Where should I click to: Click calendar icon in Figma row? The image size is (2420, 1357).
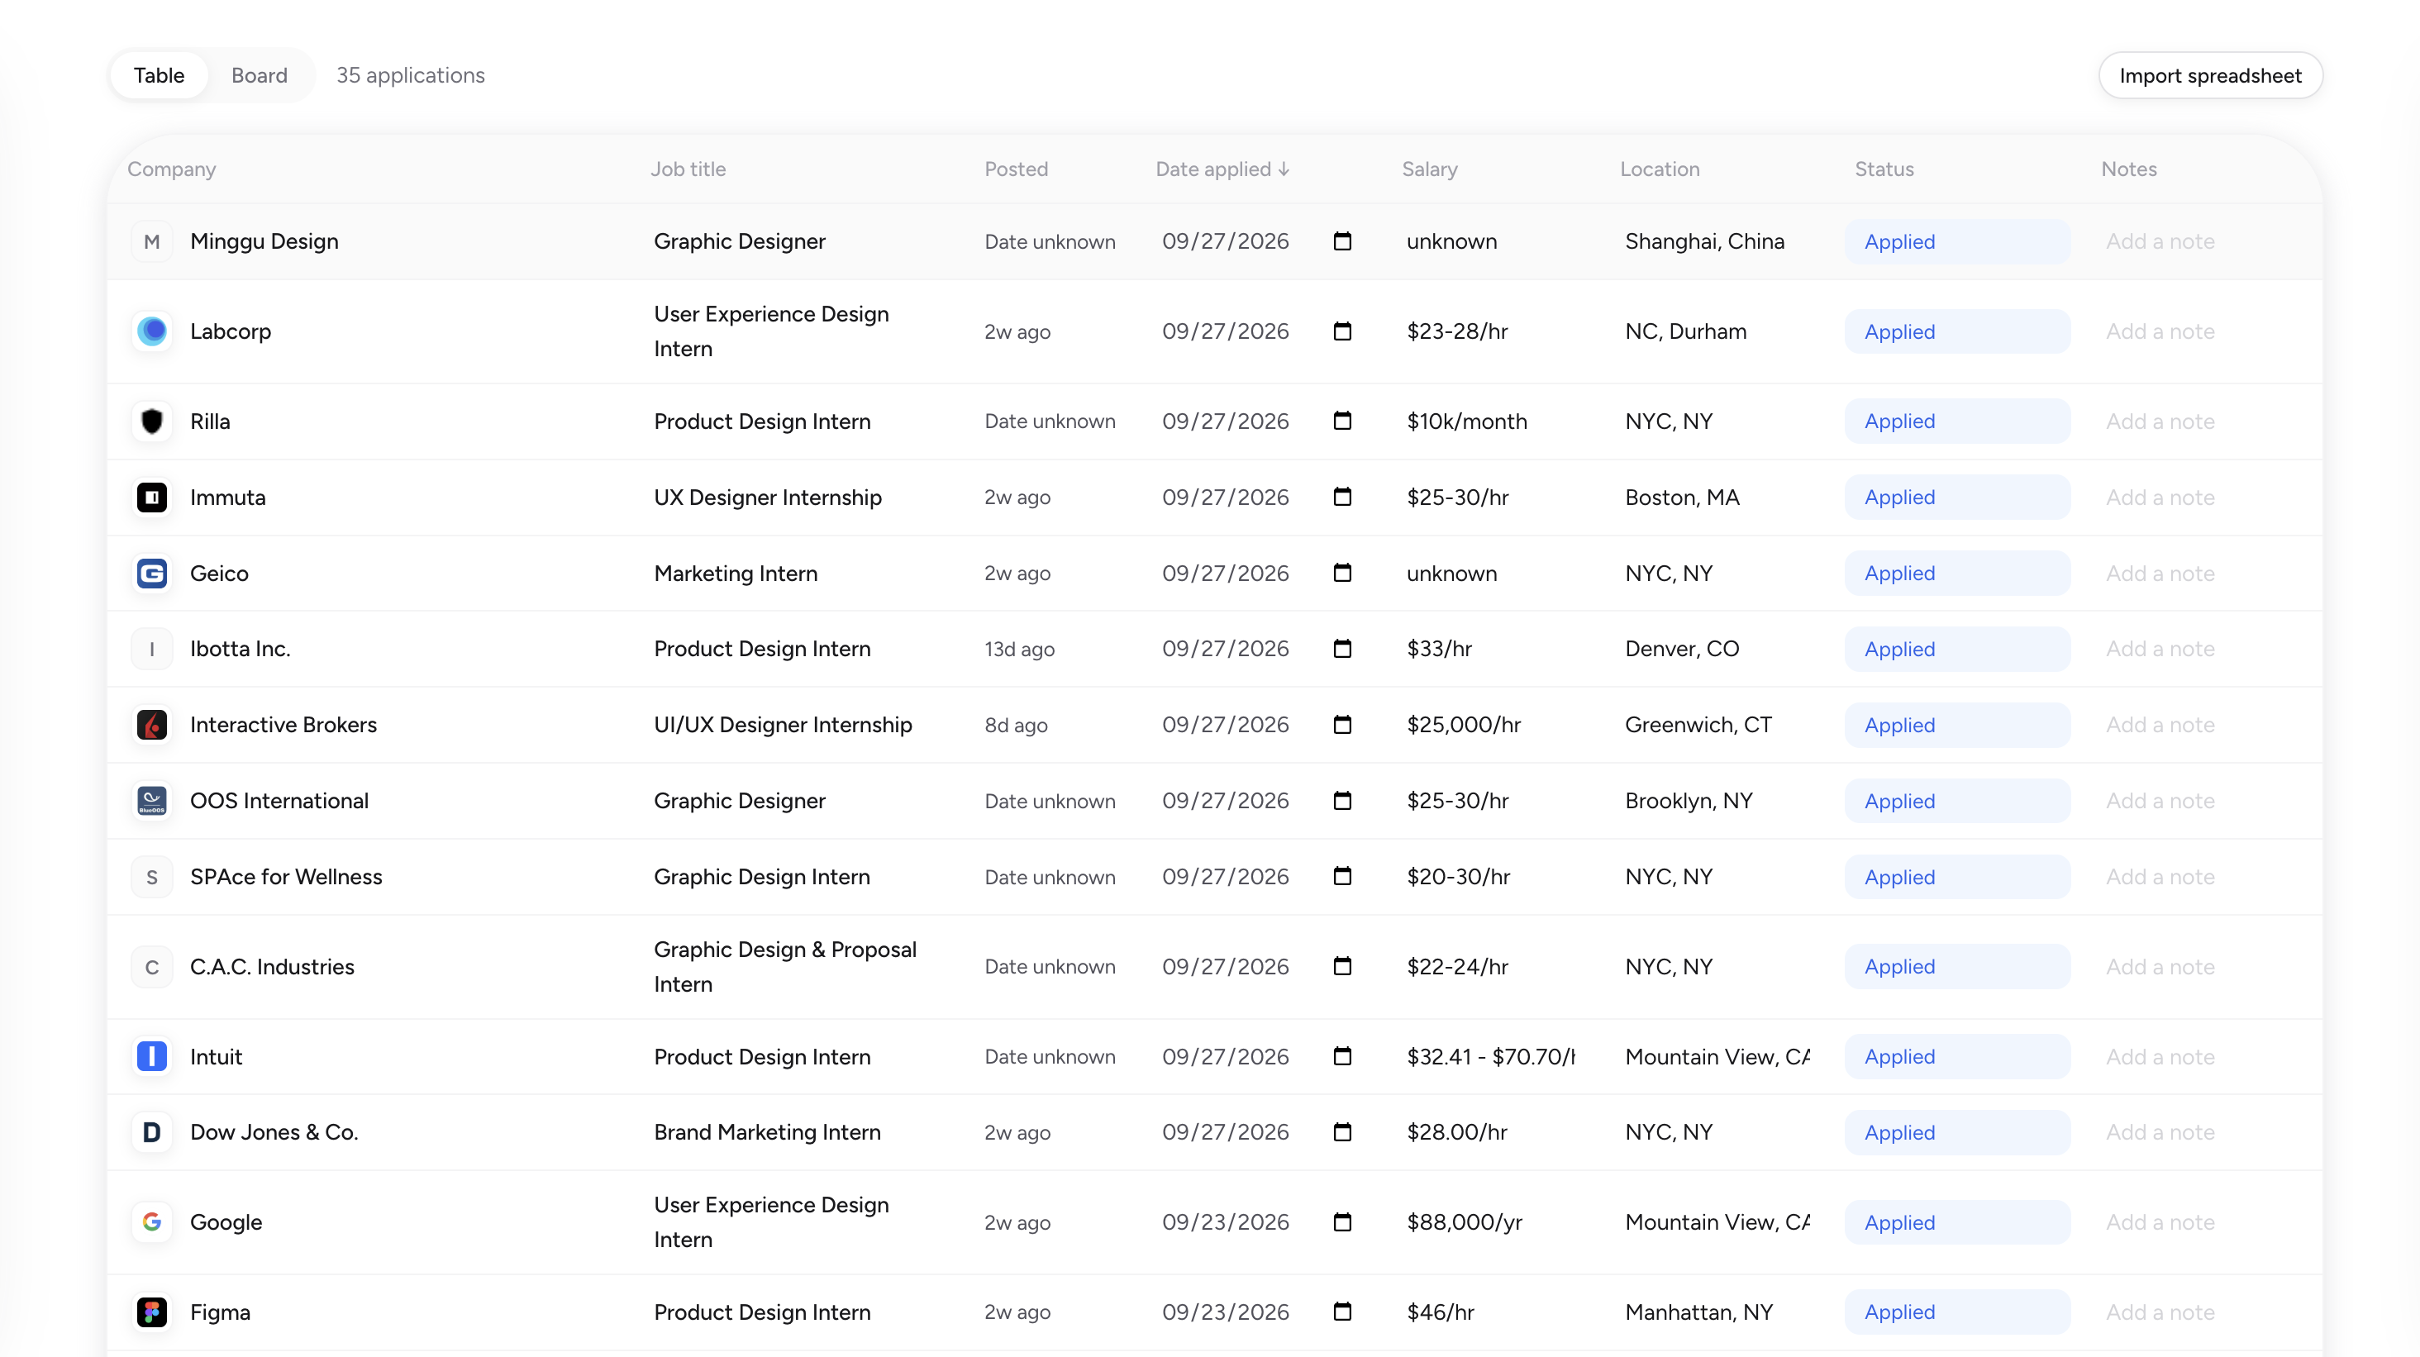[x=1342, y=1312]
